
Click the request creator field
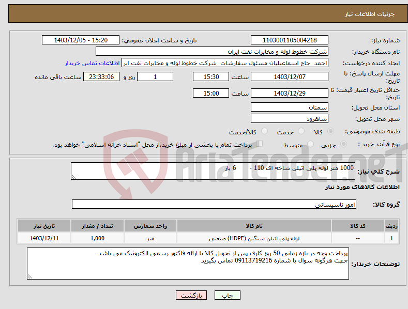point(225,63)
